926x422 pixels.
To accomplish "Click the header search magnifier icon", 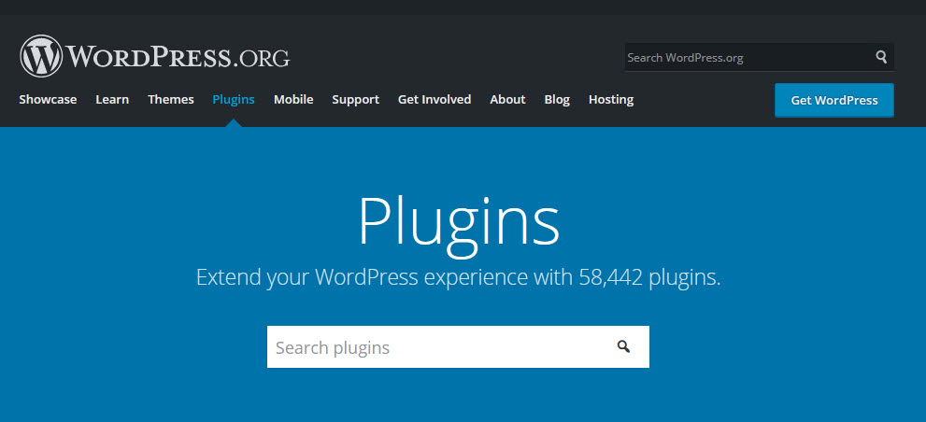I will (880, 57).
